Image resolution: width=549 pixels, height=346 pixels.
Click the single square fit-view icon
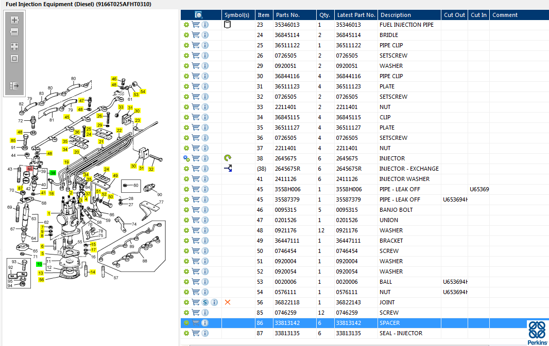click(x=14, y=59)
